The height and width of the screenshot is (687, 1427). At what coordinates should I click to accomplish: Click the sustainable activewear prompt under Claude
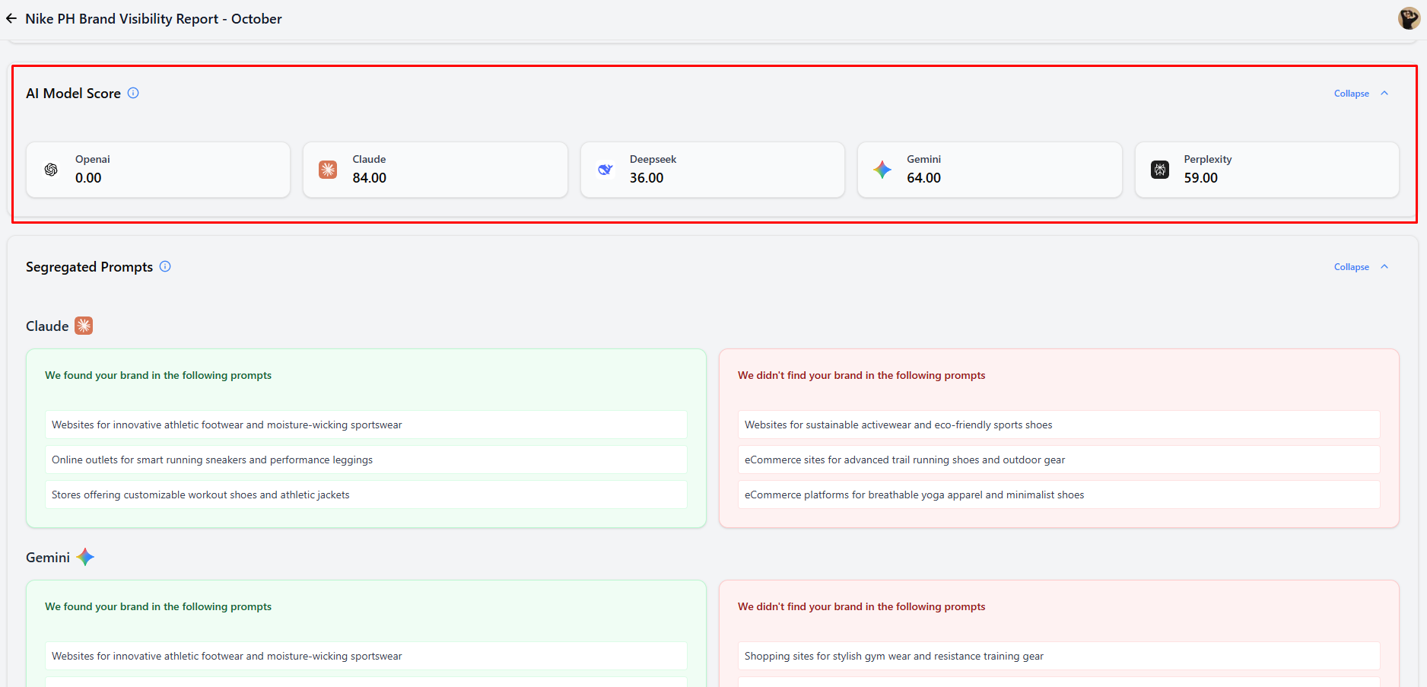point(1058,425)
